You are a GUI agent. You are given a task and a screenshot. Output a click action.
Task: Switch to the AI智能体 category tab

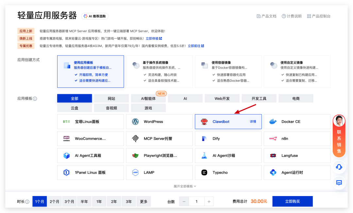coord(148,98)
